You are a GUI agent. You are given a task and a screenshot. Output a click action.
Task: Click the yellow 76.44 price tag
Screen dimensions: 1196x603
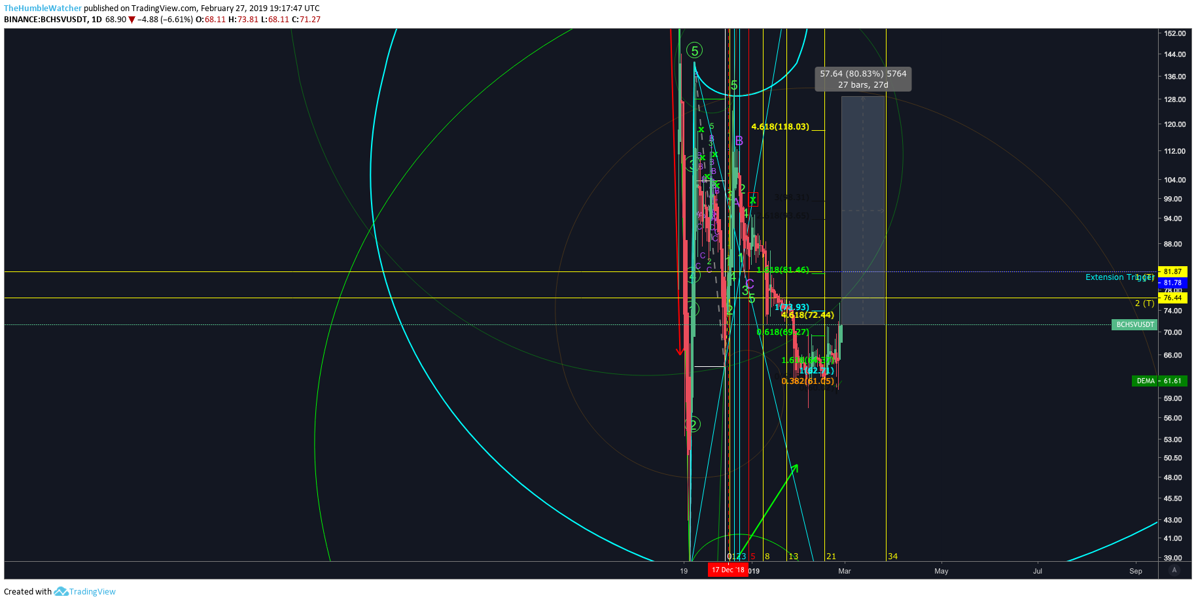[x=1172, y=298]
